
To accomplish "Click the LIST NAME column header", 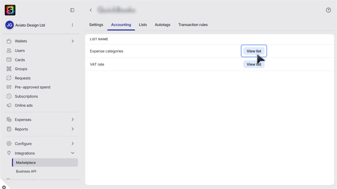I will point(99,39).
